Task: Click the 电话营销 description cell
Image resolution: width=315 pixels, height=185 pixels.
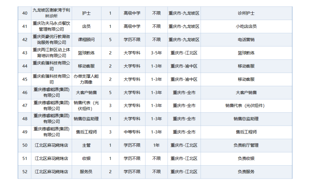Action: (246, 40)
